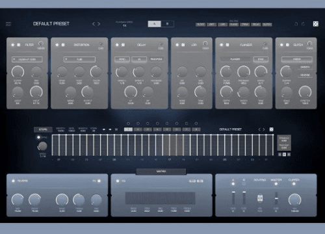Select sequencer pattern tab 1
The width and height of the screenshot is (325, 234).
tap(128, 129)
